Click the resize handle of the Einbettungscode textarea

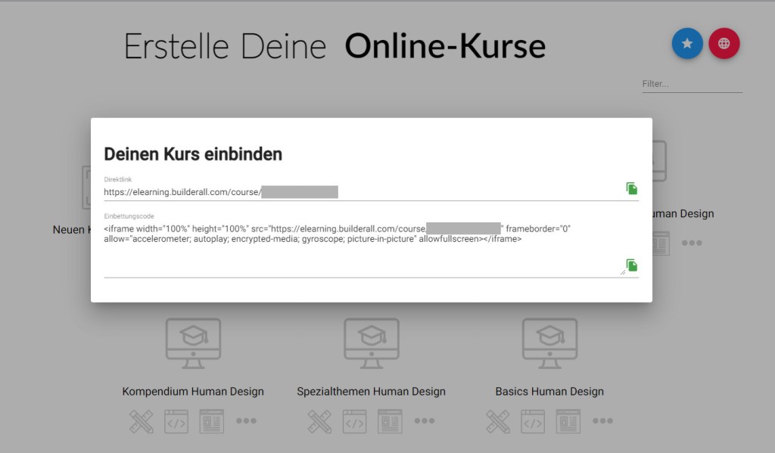pyautogui.click(x=622, y=271)
